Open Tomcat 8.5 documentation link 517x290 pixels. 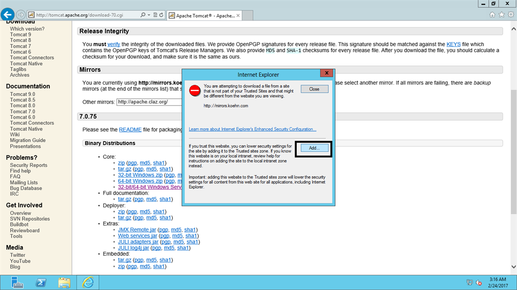point(22,100)
